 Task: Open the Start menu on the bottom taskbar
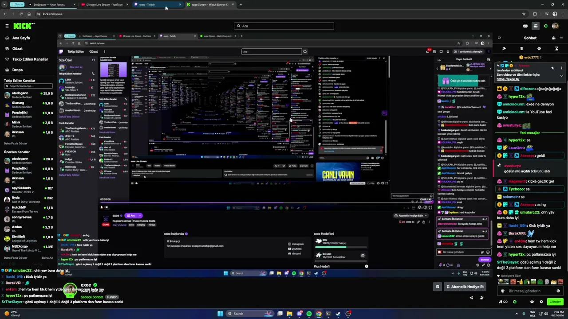click(220, 314)
